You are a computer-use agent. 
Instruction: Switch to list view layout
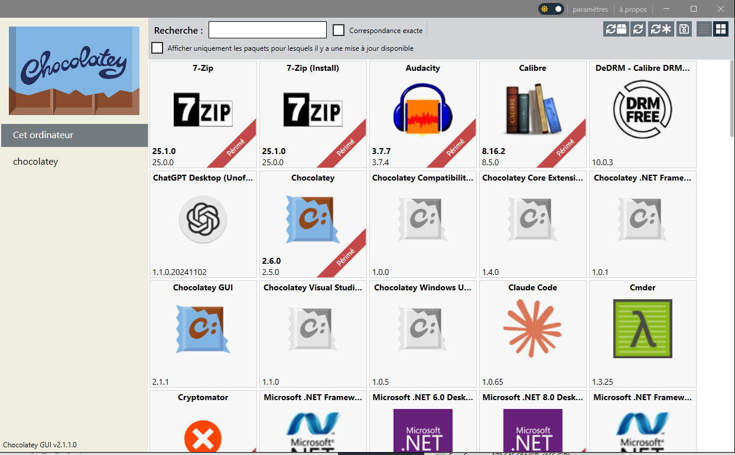click(x=704, y=28)
